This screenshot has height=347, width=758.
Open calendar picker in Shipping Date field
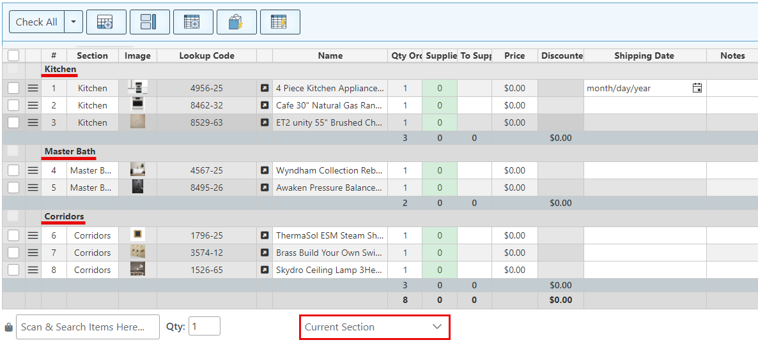pos(697,88)
